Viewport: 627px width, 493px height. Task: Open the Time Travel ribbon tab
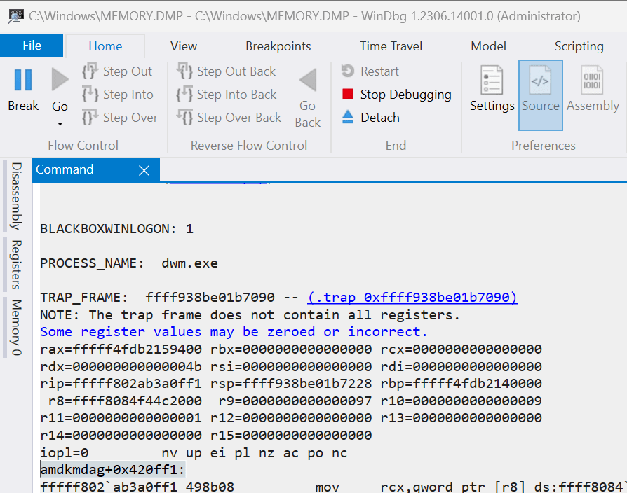pos(391,46)
